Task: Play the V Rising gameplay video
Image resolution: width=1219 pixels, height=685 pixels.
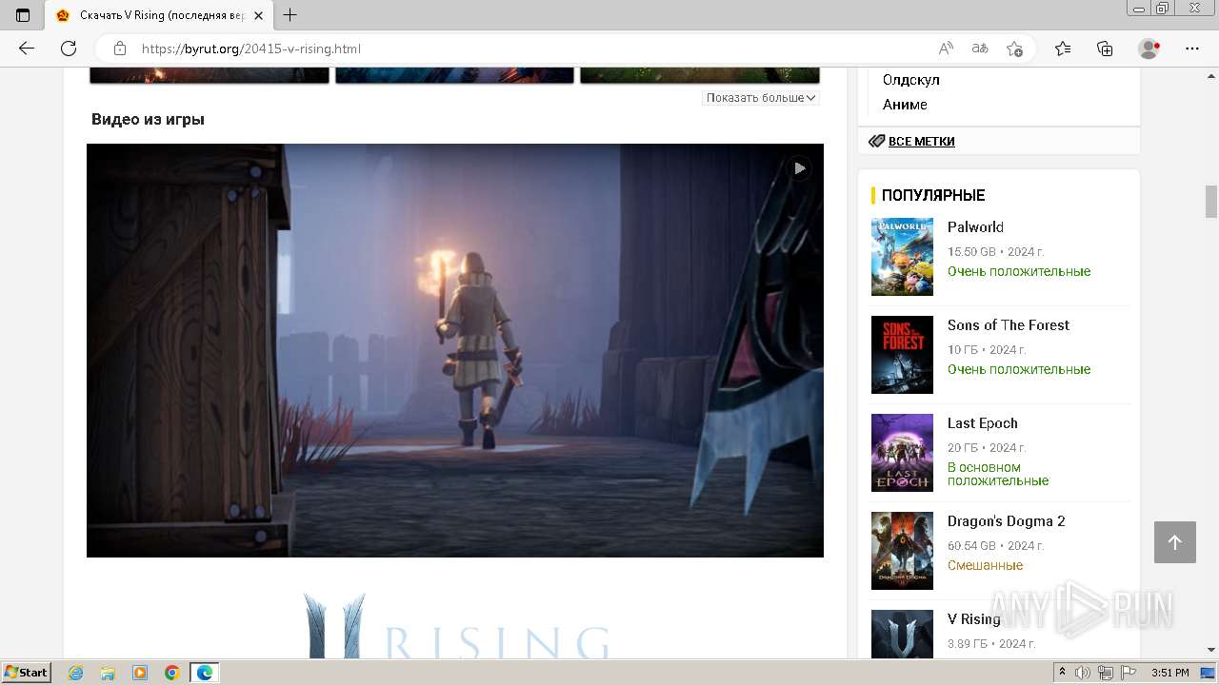Action: (455, 350)
